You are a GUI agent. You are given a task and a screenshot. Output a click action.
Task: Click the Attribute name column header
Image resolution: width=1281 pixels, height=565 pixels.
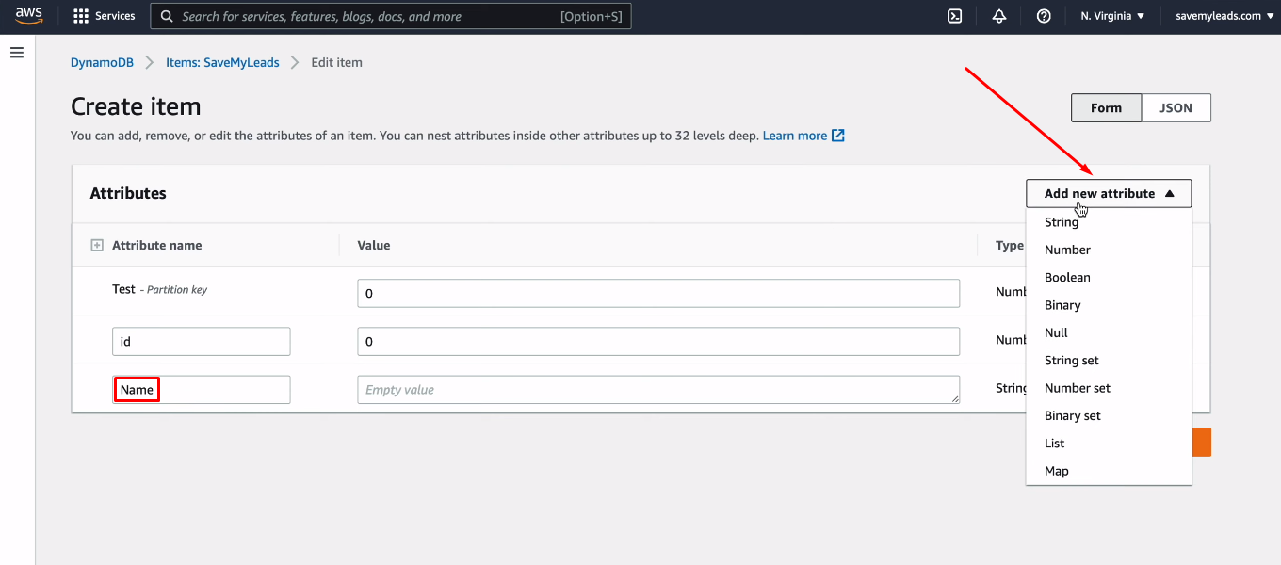[157, 245]
